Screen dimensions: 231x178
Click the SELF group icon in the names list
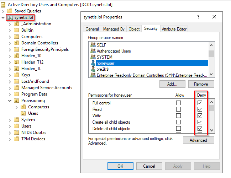point(93,45)
